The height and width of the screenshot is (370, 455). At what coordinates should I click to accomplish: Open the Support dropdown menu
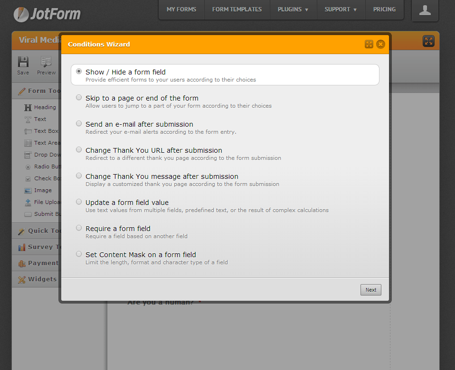341,9
